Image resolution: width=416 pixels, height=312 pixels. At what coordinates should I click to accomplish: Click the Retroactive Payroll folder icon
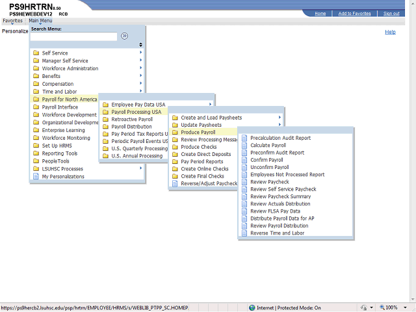pos(105,119)
